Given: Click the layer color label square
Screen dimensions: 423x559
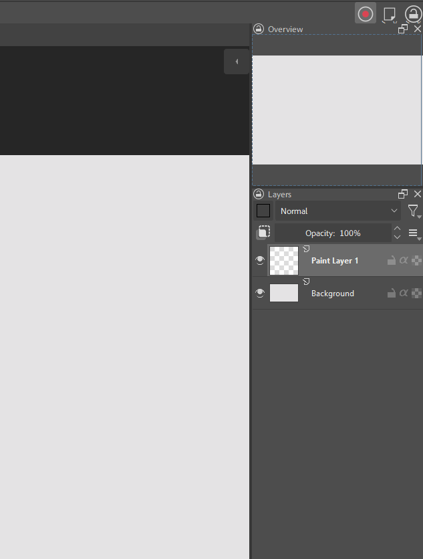Looking at the screenshot, I should (x=263, y=211).
